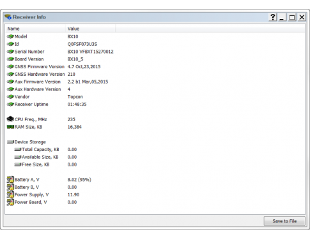Click the RAM Size memory icon

[10, 127]
